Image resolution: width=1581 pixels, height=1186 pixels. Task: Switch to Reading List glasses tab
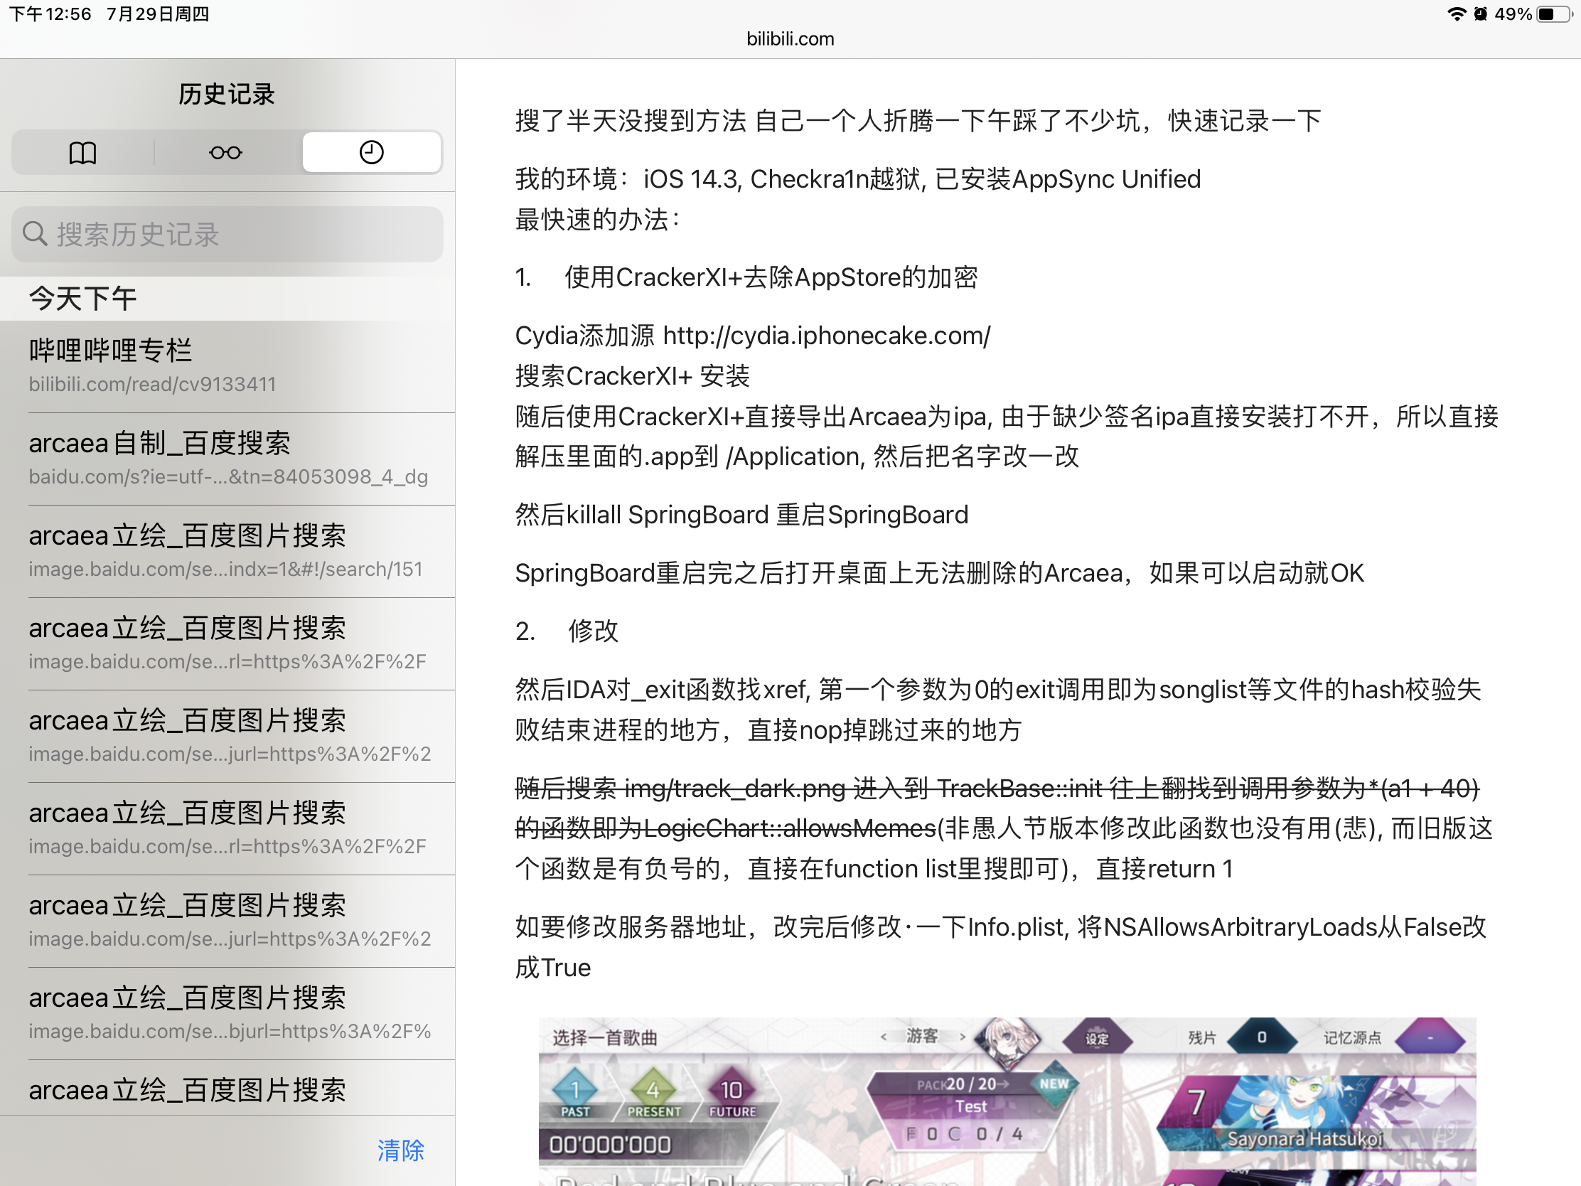226,152
